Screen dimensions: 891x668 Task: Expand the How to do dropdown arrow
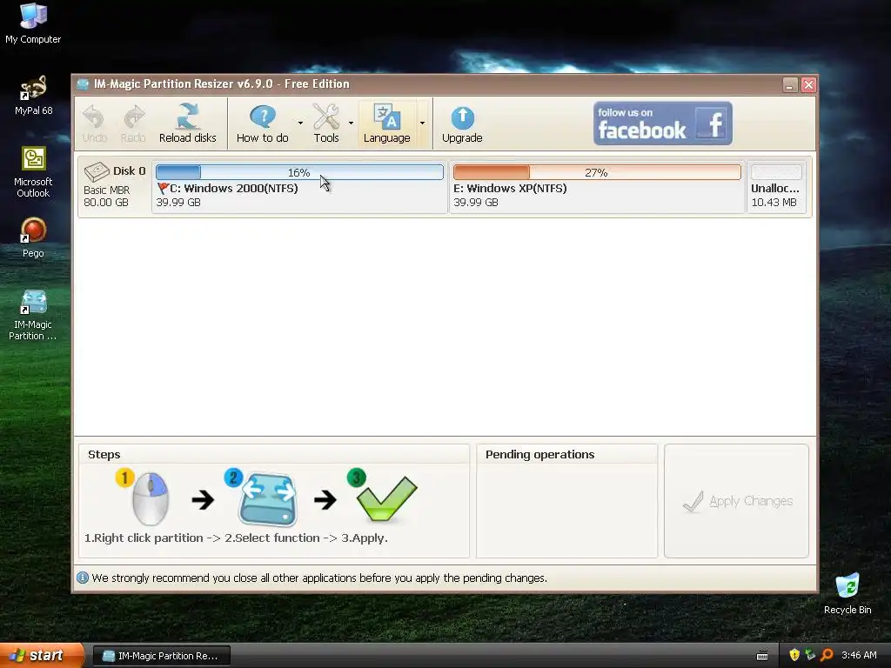click(x=300, y=124)
